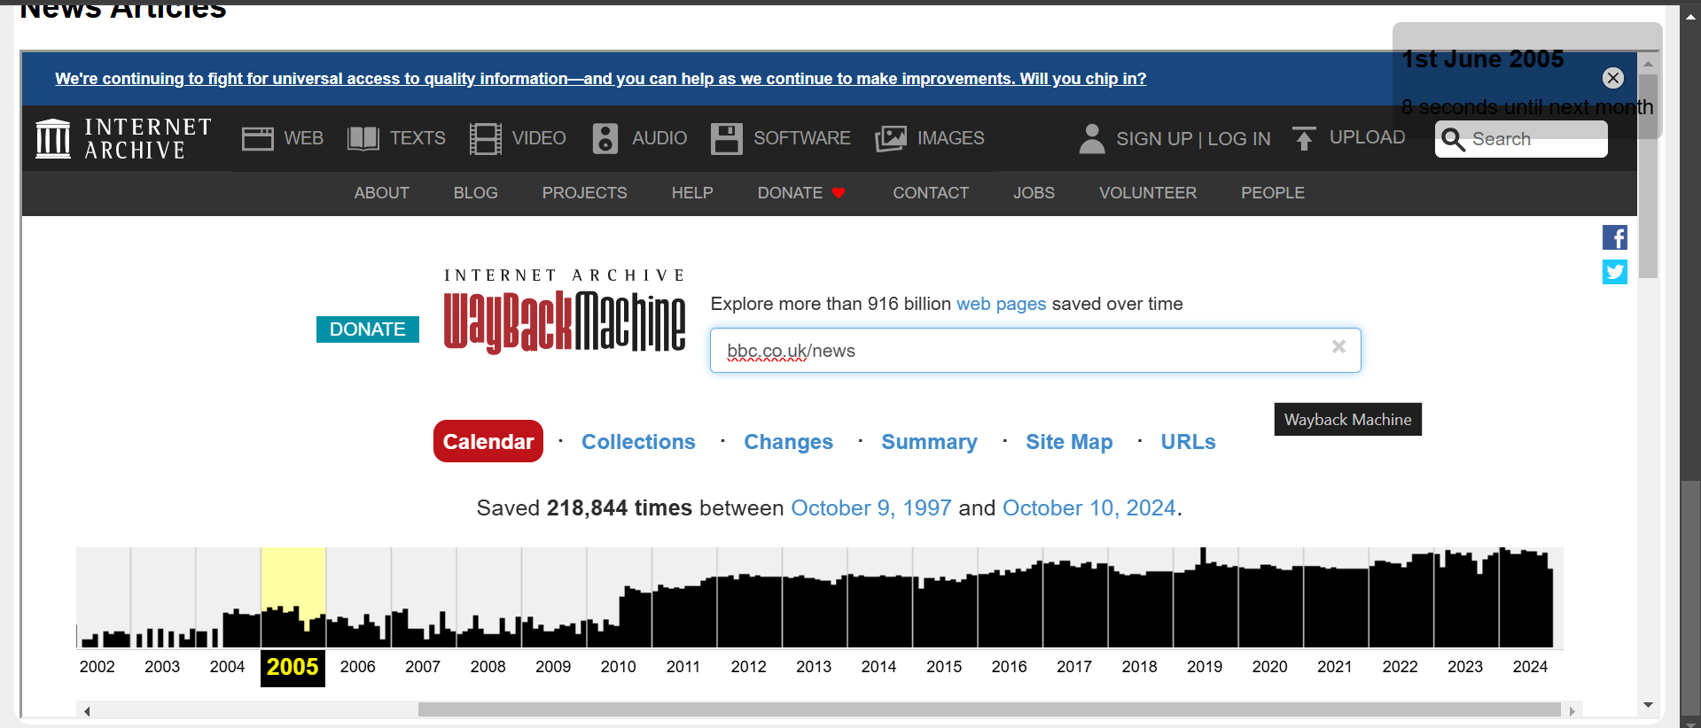Open the fundraising banner link
The height and width of the screenshot is (728, 1701).
600,79
